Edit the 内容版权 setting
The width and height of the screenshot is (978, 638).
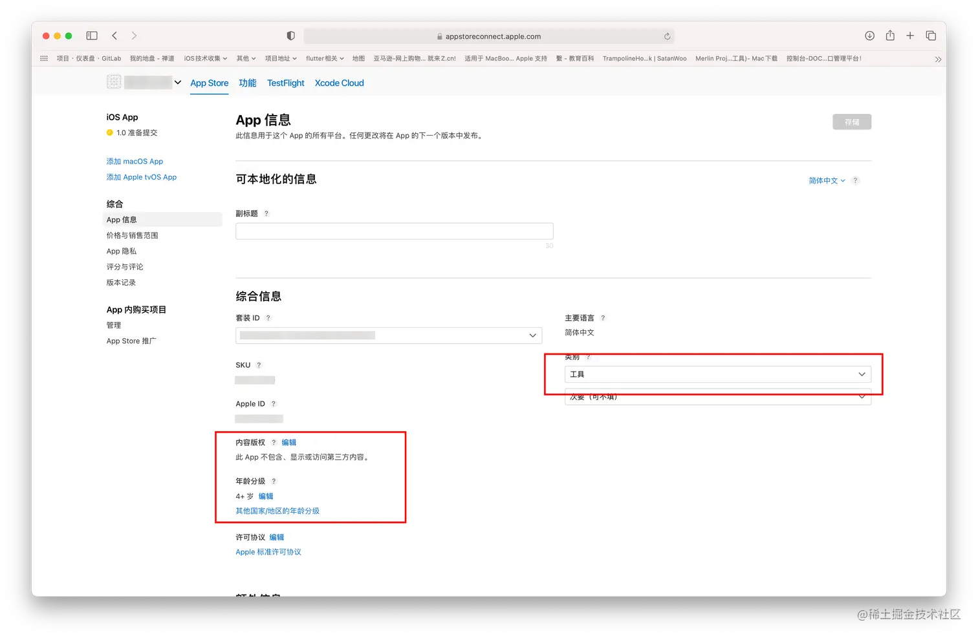[x=289, y=443]
